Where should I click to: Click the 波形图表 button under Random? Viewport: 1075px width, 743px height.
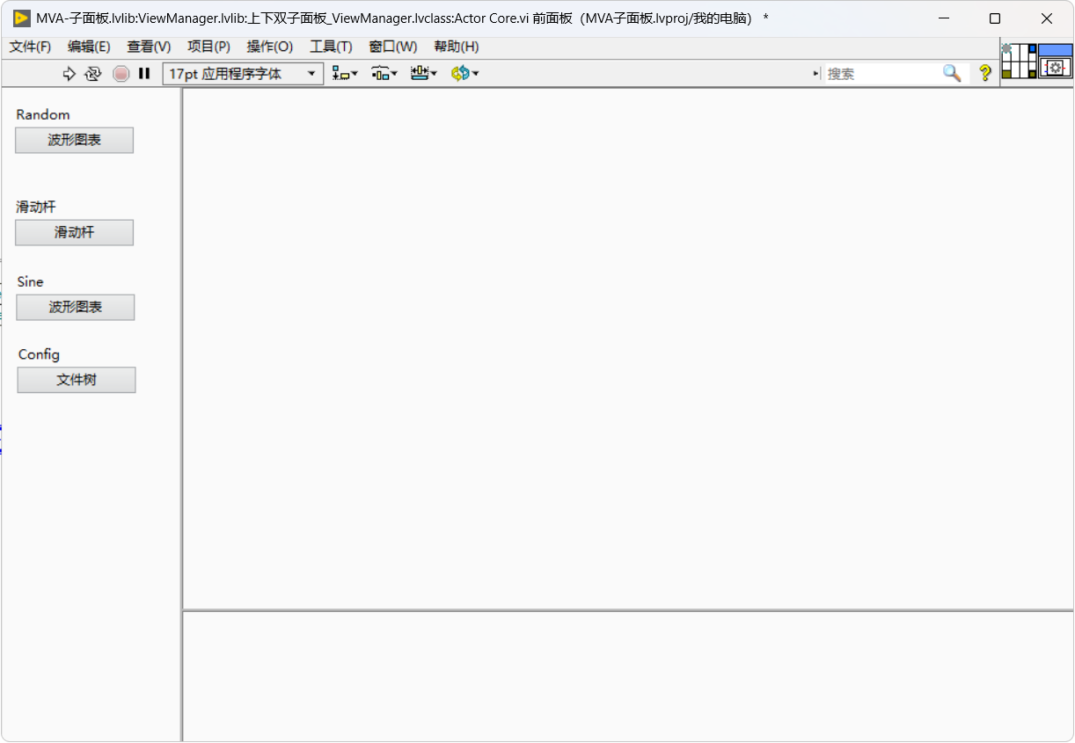[75, 140]
